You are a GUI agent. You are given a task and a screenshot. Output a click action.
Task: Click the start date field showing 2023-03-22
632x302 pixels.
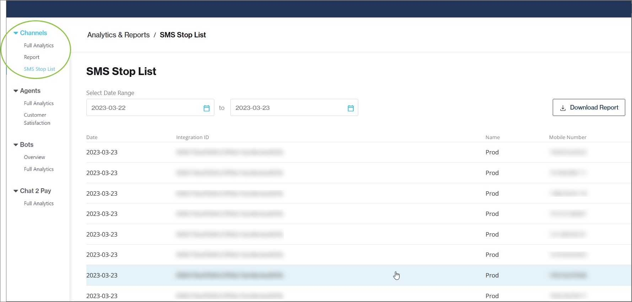[144, 108]
